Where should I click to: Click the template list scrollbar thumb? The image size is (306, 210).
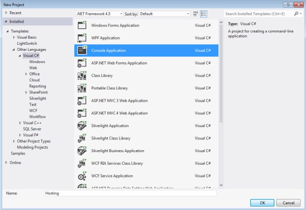click(221, 73)
